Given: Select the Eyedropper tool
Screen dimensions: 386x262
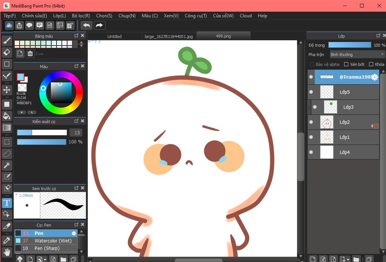Looking at the screenshot, I should (7, 241).
